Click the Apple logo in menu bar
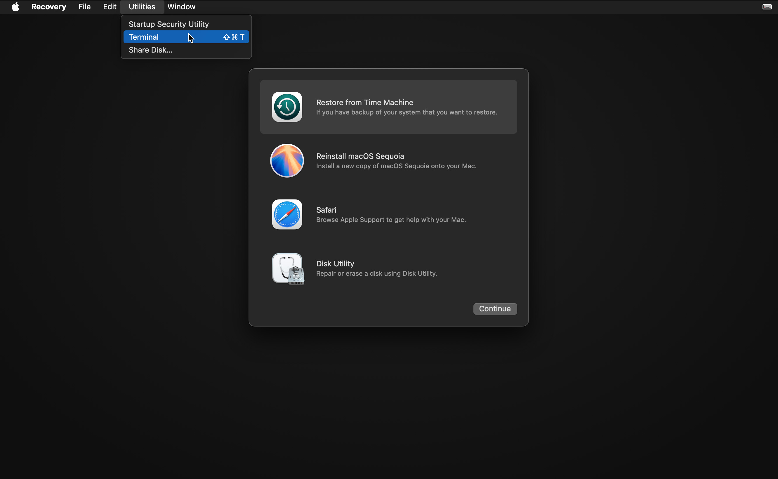Viewport: 778px width, 479px height. point(15,7)
